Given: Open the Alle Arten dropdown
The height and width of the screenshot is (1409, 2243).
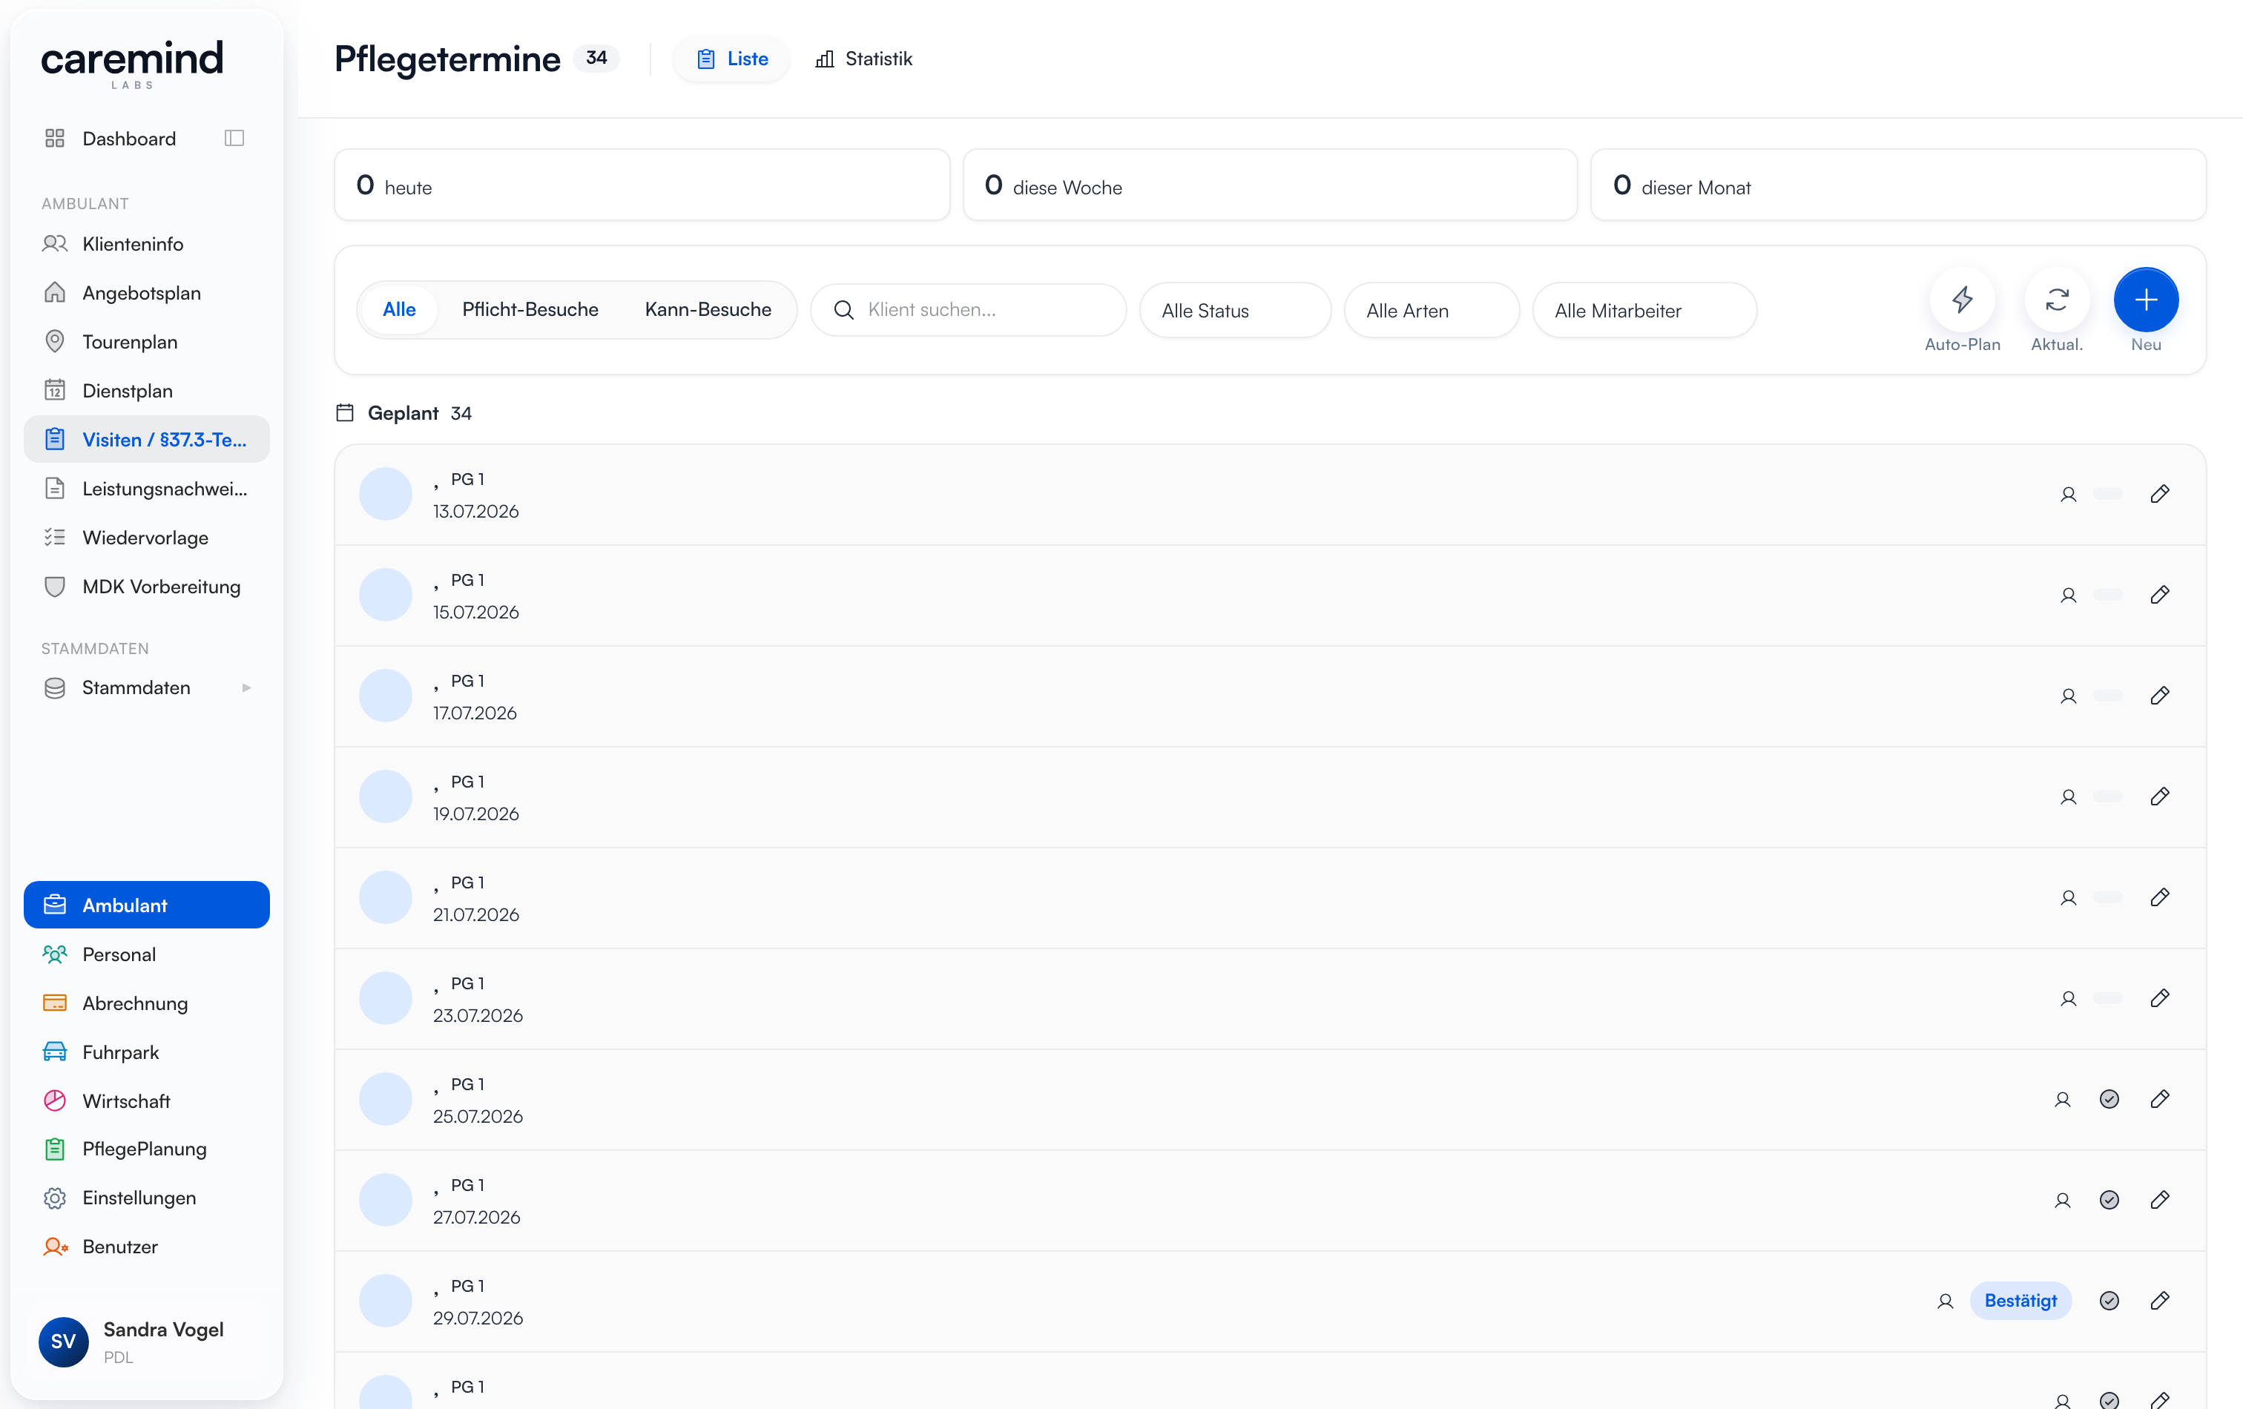Looking at the screenshot, I should tap(1432, 310).
